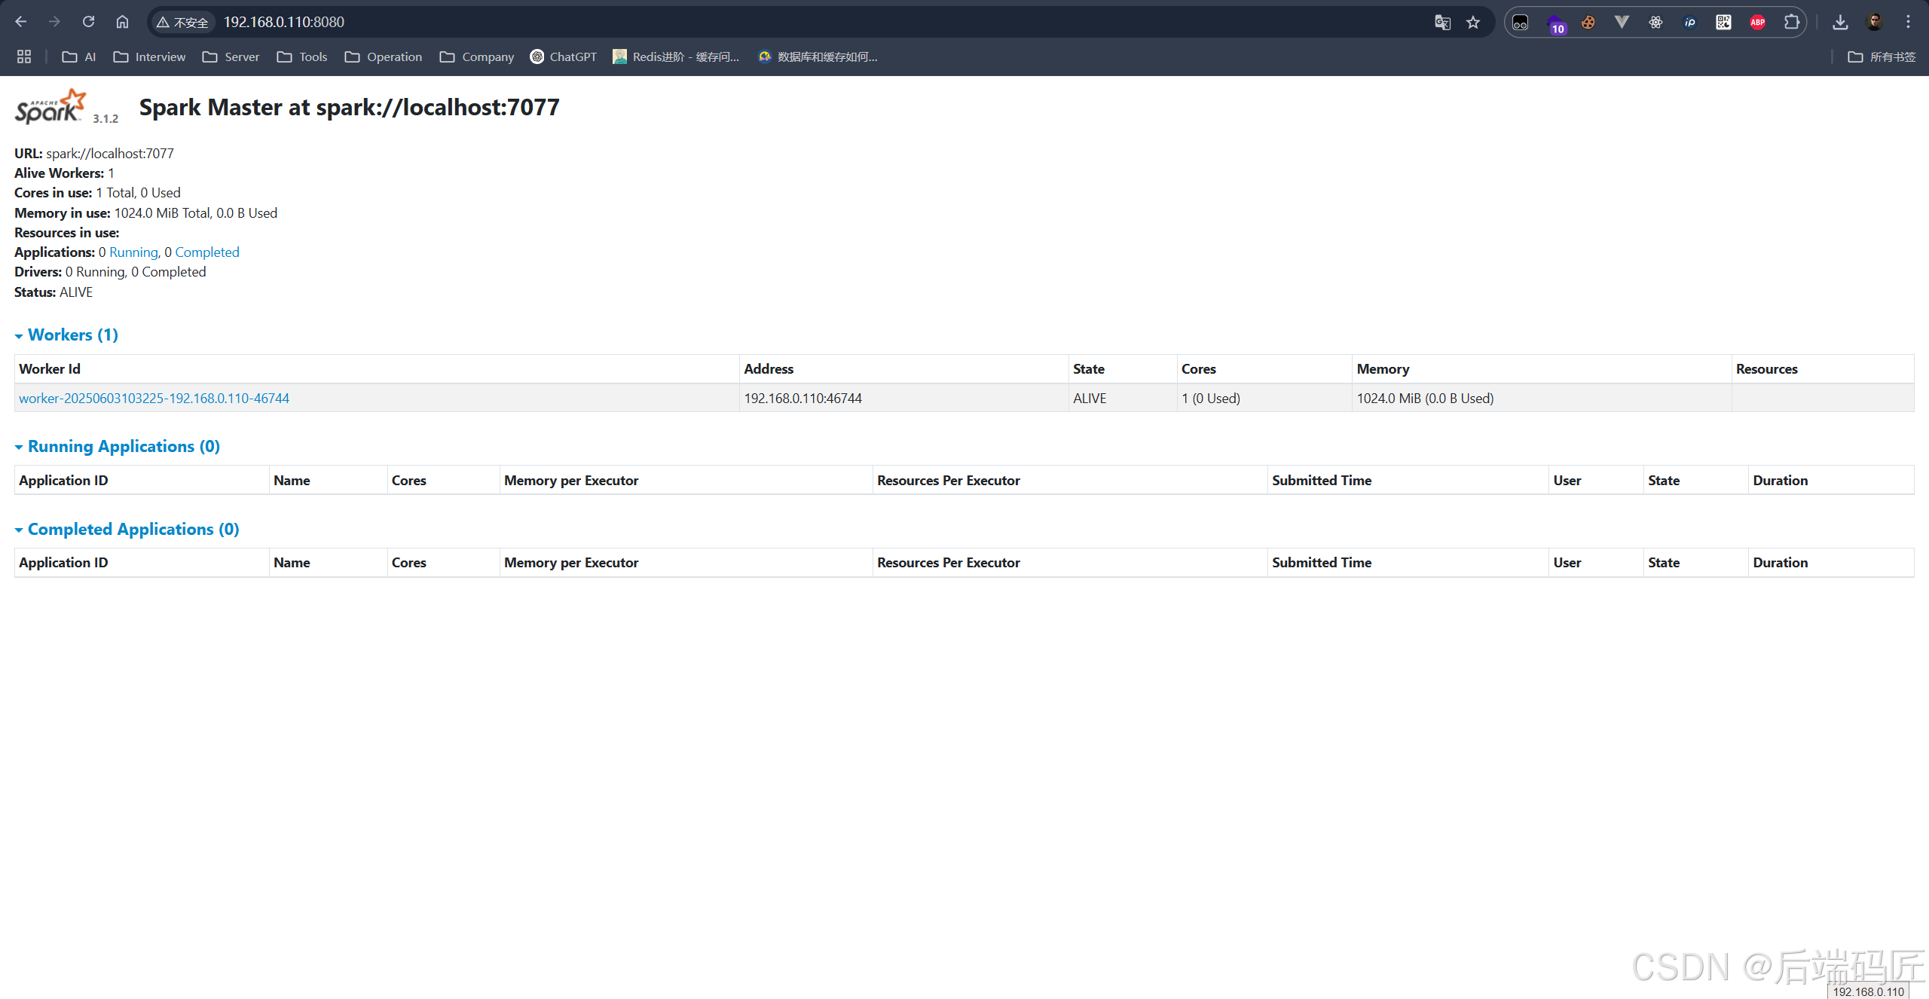Open the Extensions puzzle-piece menu

pos(1792,23)
